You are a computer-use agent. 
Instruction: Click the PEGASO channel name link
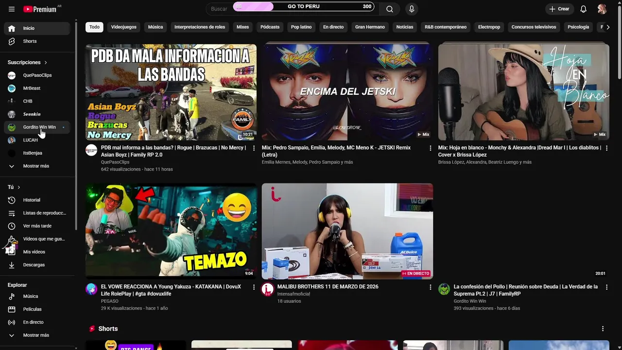pyautogui.click(x=110, y=301)
